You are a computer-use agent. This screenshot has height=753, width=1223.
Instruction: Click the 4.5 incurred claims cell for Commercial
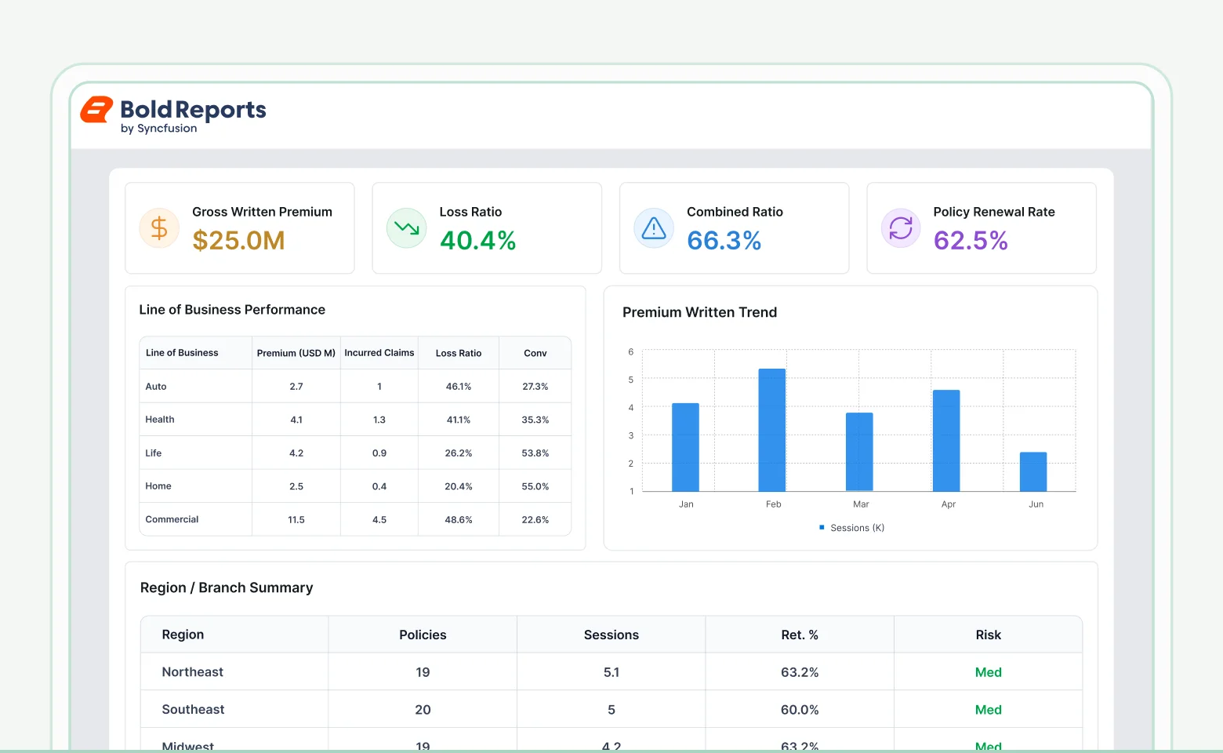[379, 520]
